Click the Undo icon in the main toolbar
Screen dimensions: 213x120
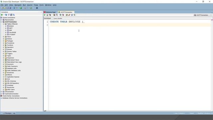click(x=14, y=8)
